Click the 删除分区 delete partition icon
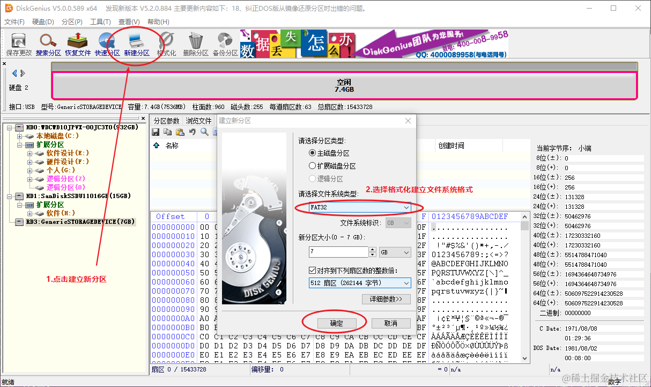Viewport: 651px width, 387px height. tap(196, 45)
